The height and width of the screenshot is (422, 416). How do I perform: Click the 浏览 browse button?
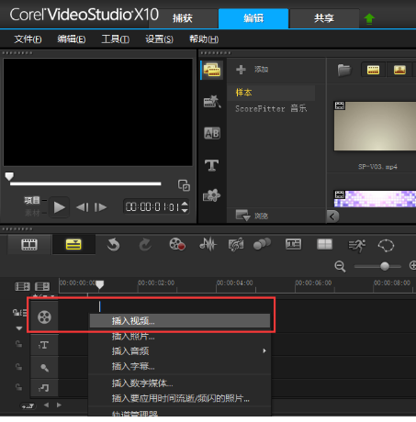pyautogui.click(x=252, y=216)
